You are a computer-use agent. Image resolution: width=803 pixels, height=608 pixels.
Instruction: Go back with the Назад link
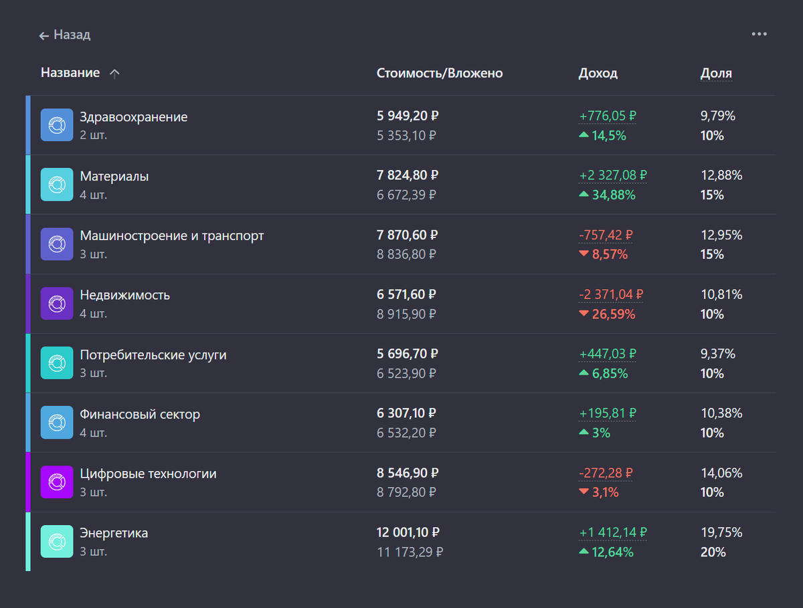[65, 35]
